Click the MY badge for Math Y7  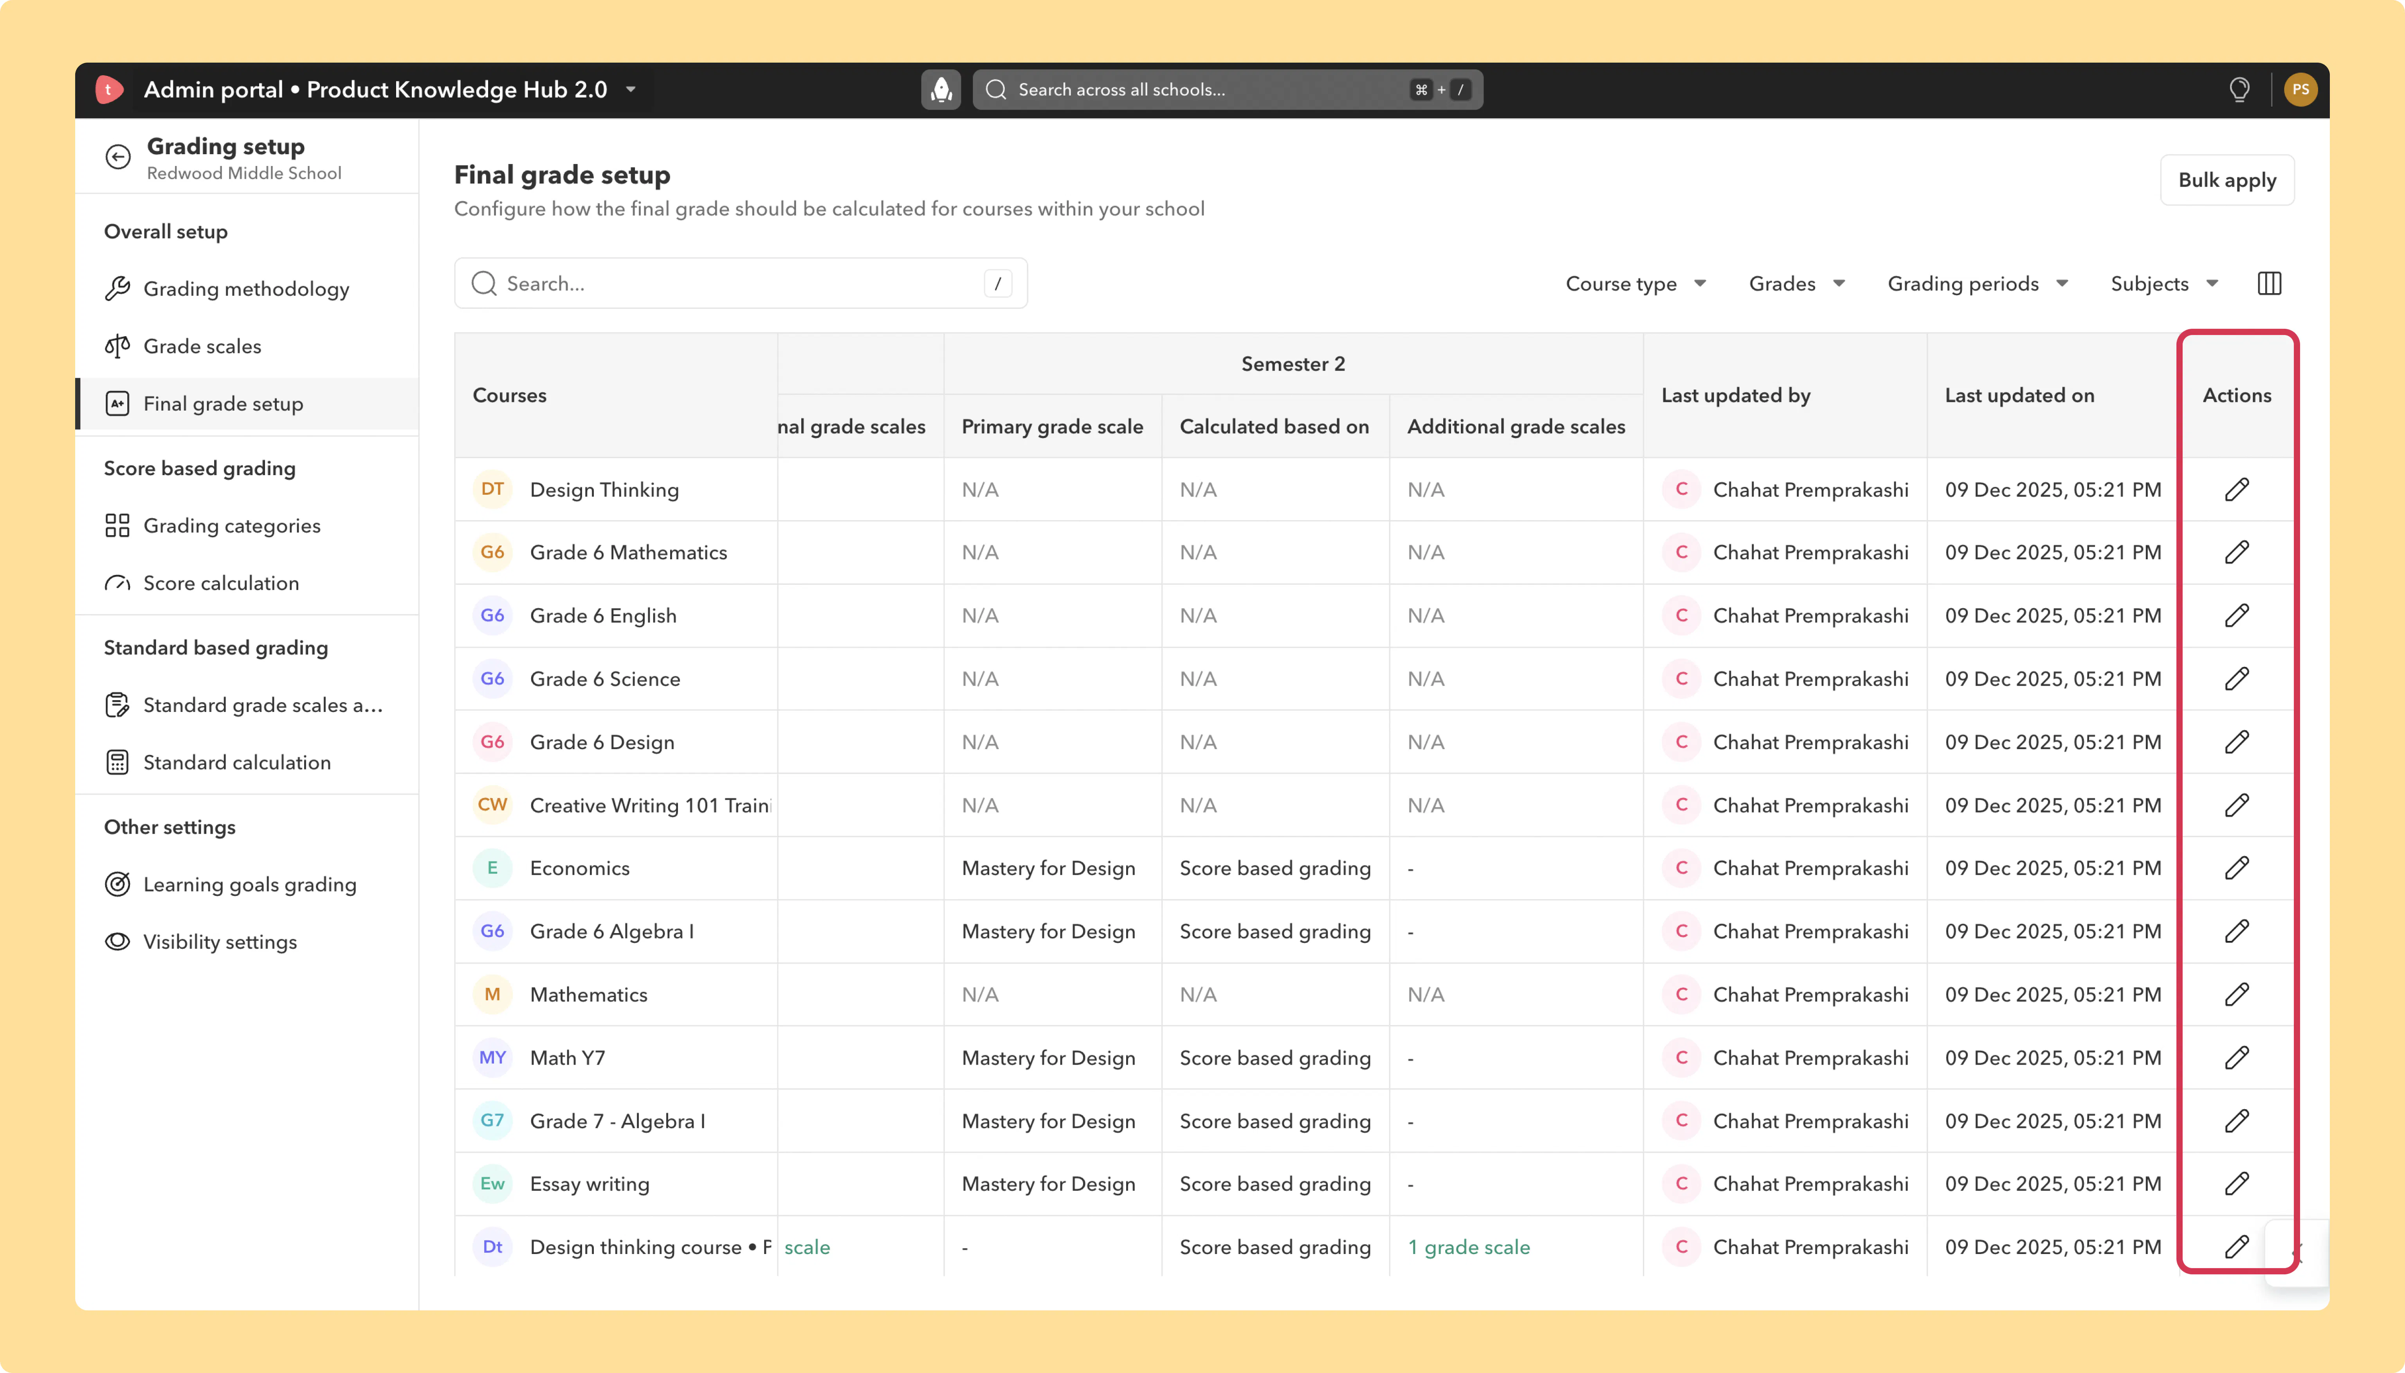pos(492,1058)
